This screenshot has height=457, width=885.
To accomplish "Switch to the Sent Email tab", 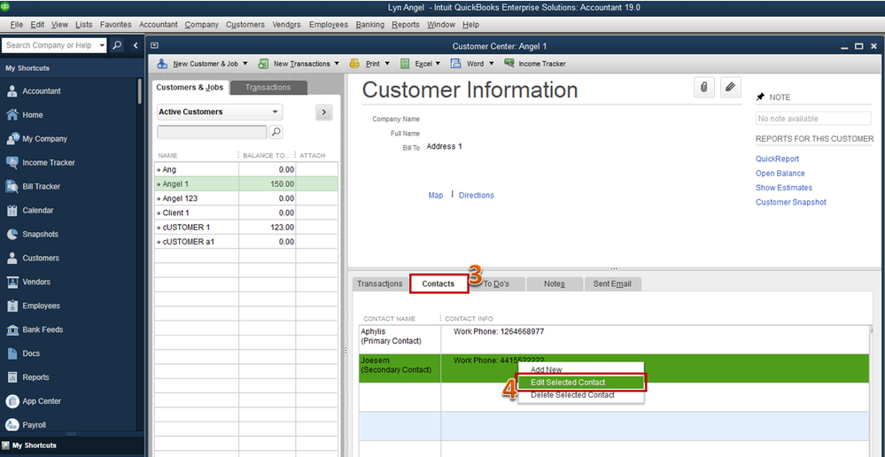I will (x=612, y=283).
